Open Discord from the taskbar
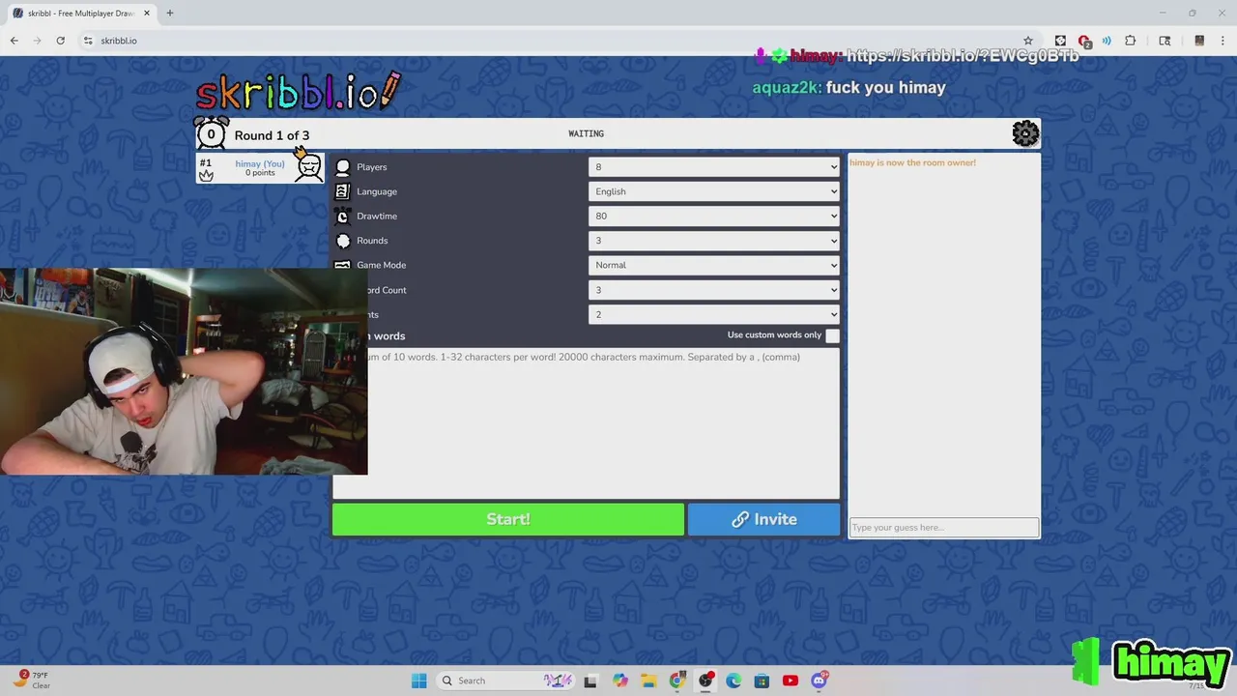 click(x=820, y=681)
